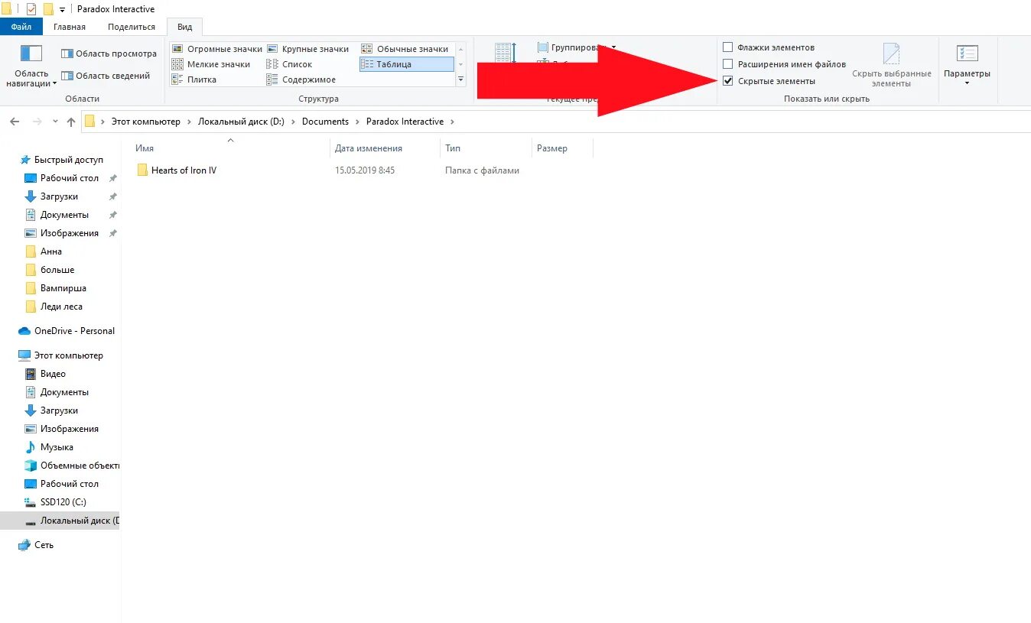Select Музыка in navigation pane
1031x623 pixels.
click(x=49, y=447)
